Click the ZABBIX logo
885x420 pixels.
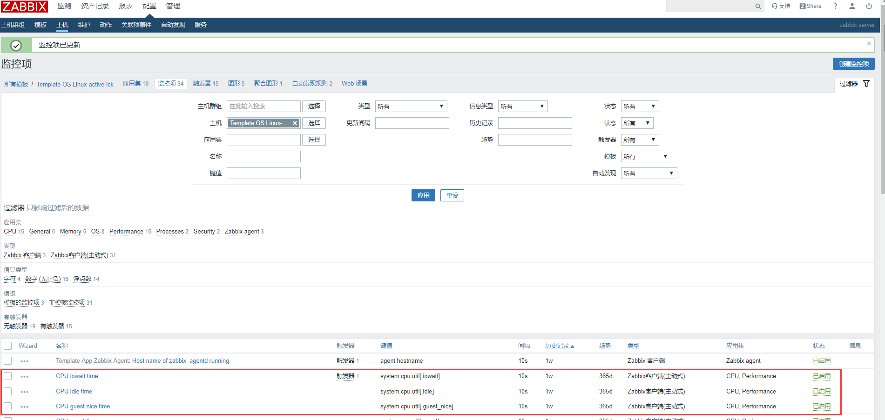(x=25, y=7)
